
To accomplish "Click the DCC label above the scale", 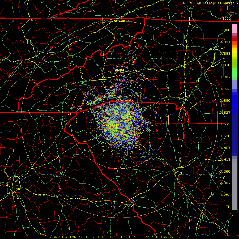I will [x=233, y=16].
